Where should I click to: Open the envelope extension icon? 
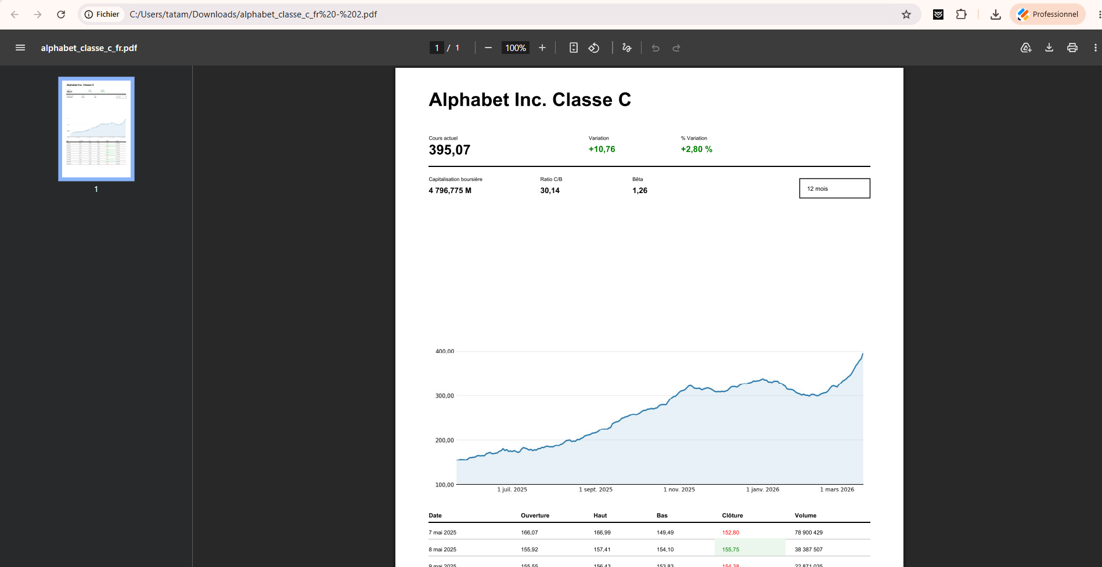click(938, 14)
